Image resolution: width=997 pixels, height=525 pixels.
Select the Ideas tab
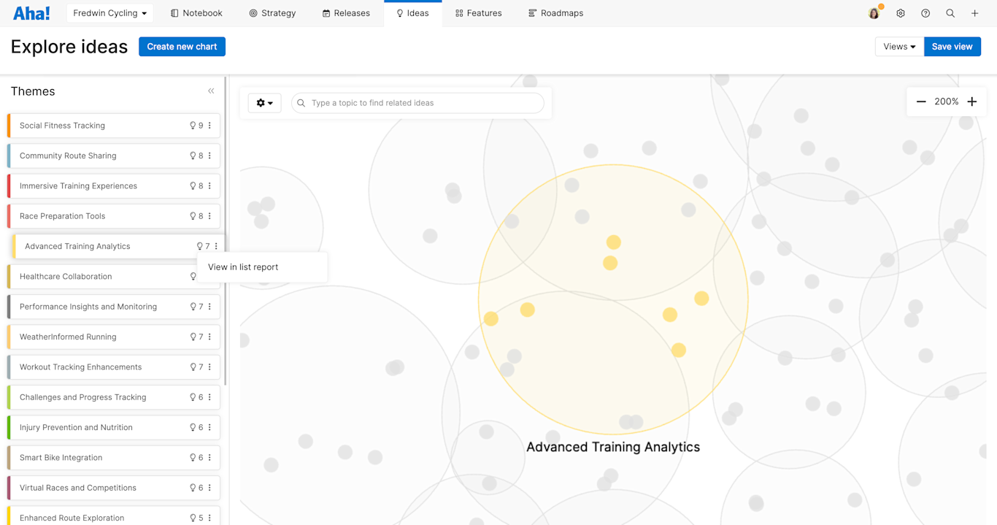412,13
